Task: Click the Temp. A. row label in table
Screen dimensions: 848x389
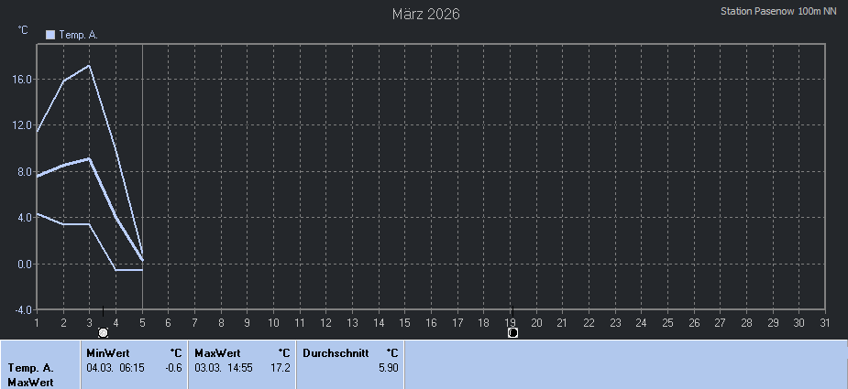Action: (30, 367)
